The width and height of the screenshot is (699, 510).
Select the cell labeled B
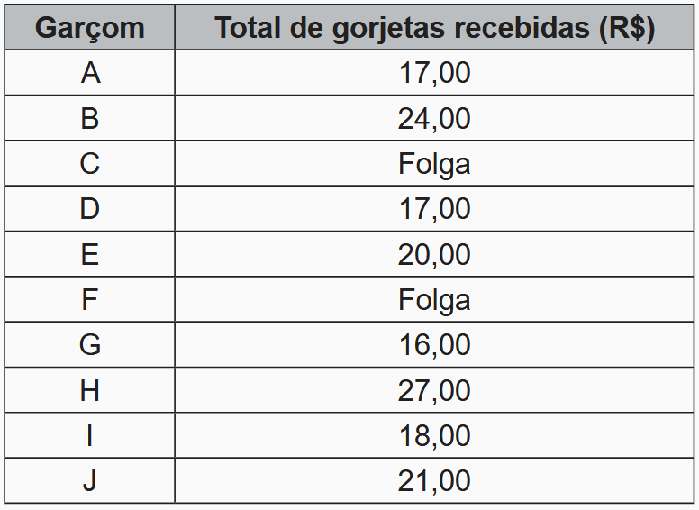89,118
